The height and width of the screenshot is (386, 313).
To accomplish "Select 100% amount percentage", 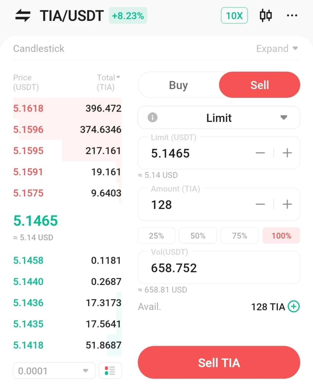I will pos(282,236).
